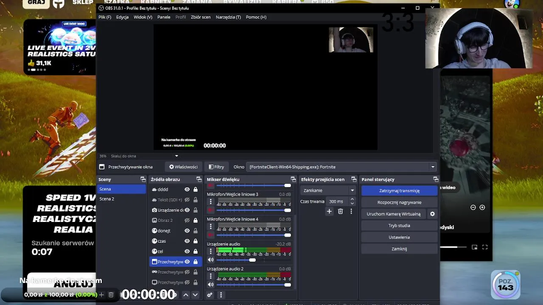Unmute Mikrofon/Wejście liniowe 4 speaker icon
The image size is (543, 305).
[x=211, y=235]
